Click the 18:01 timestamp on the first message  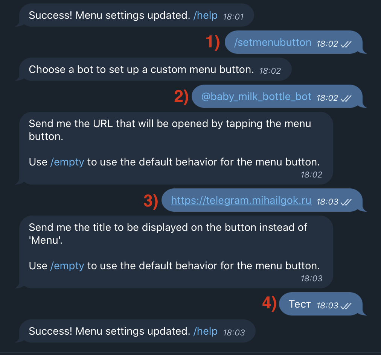(x=233, y=17)
